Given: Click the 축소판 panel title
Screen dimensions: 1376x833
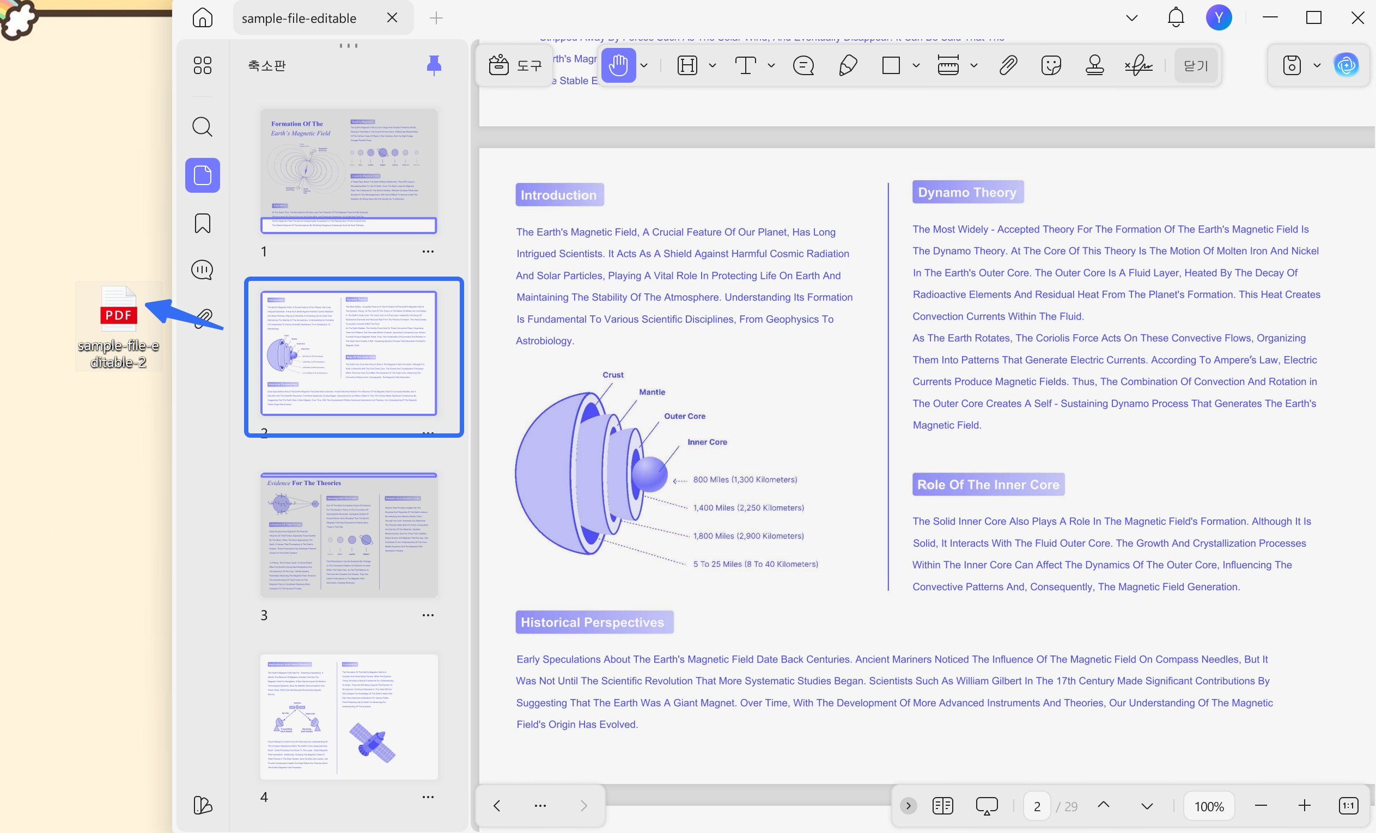Looking at the screenshot, I should click(267, 65).
